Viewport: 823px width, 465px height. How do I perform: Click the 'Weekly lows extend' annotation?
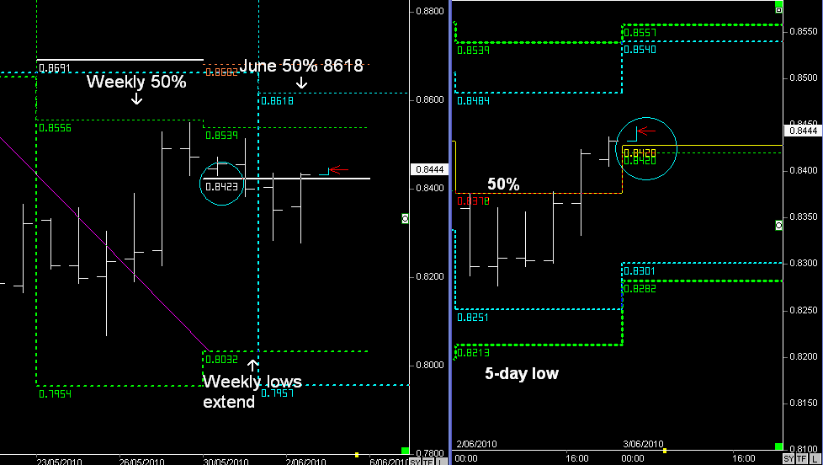click(252, 391)
